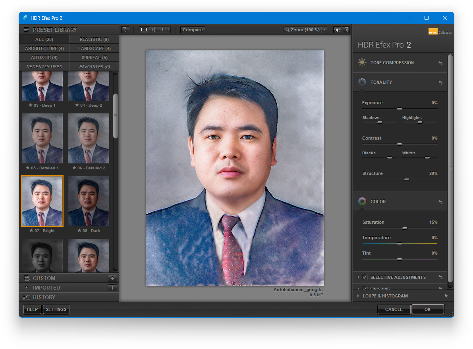Click the zoom magnifier icon
Screen dimensions: 473x349
[288, 30]
